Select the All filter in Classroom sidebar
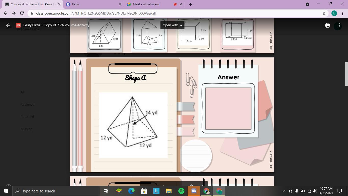 tap(23, 92)
